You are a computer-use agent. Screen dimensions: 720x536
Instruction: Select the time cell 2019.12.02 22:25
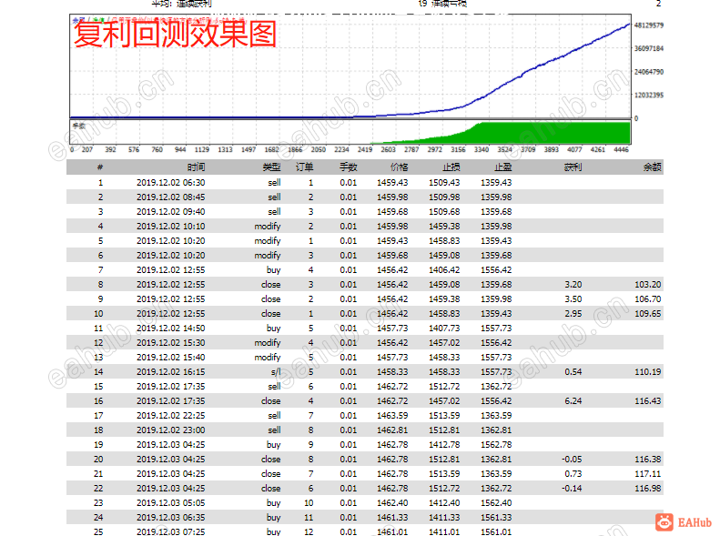[171, 416]
